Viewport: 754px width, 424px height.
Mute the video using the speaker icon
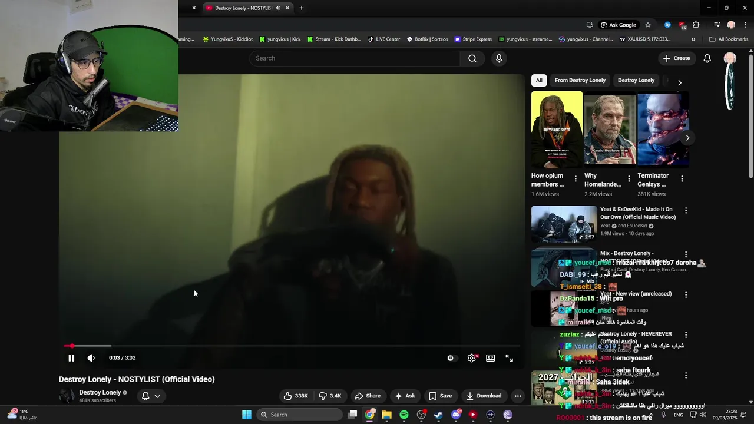coord(91,358)
